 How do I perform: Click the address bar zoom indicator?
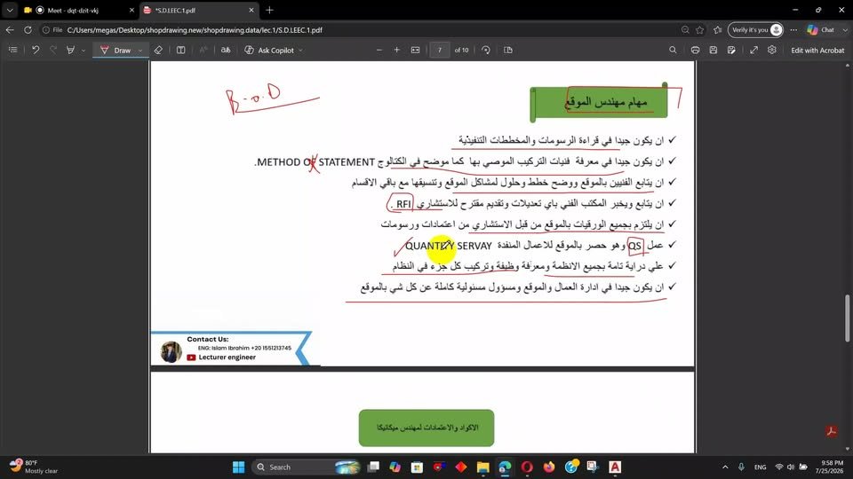click(x=685, y=30)
